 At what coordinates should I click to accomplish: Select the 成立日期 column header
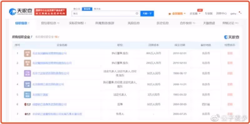pyautogui.click(x=180, y=45)
